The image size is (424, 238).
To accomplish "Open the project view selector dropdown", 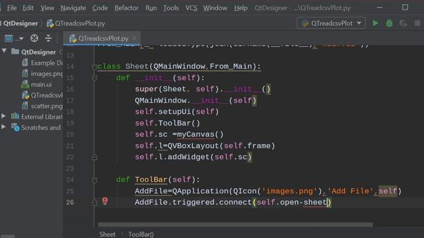I will tap(14, 38).
